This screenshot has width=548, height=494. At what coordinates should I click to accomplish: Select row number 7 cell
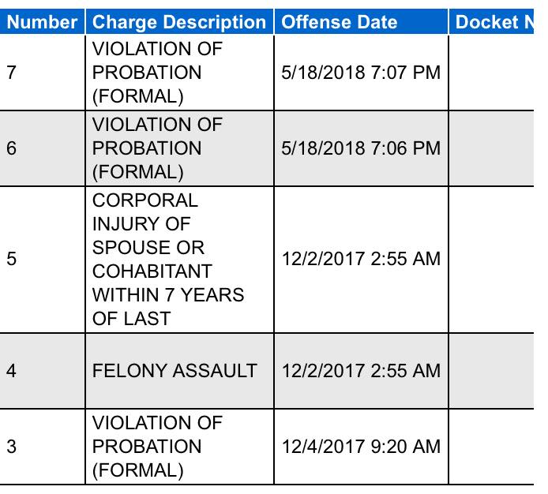click(11, 73)
